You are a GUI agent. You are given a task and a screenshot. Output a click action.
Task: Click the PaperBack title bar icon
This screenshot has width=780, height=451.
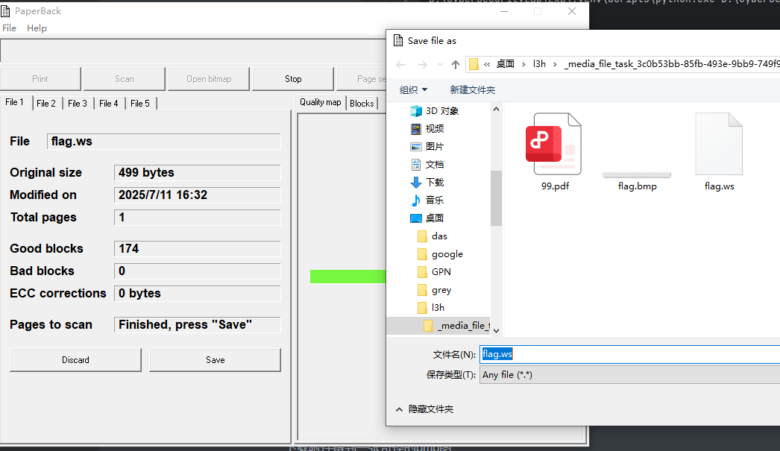pyautogui.click(x=5, y=11)
